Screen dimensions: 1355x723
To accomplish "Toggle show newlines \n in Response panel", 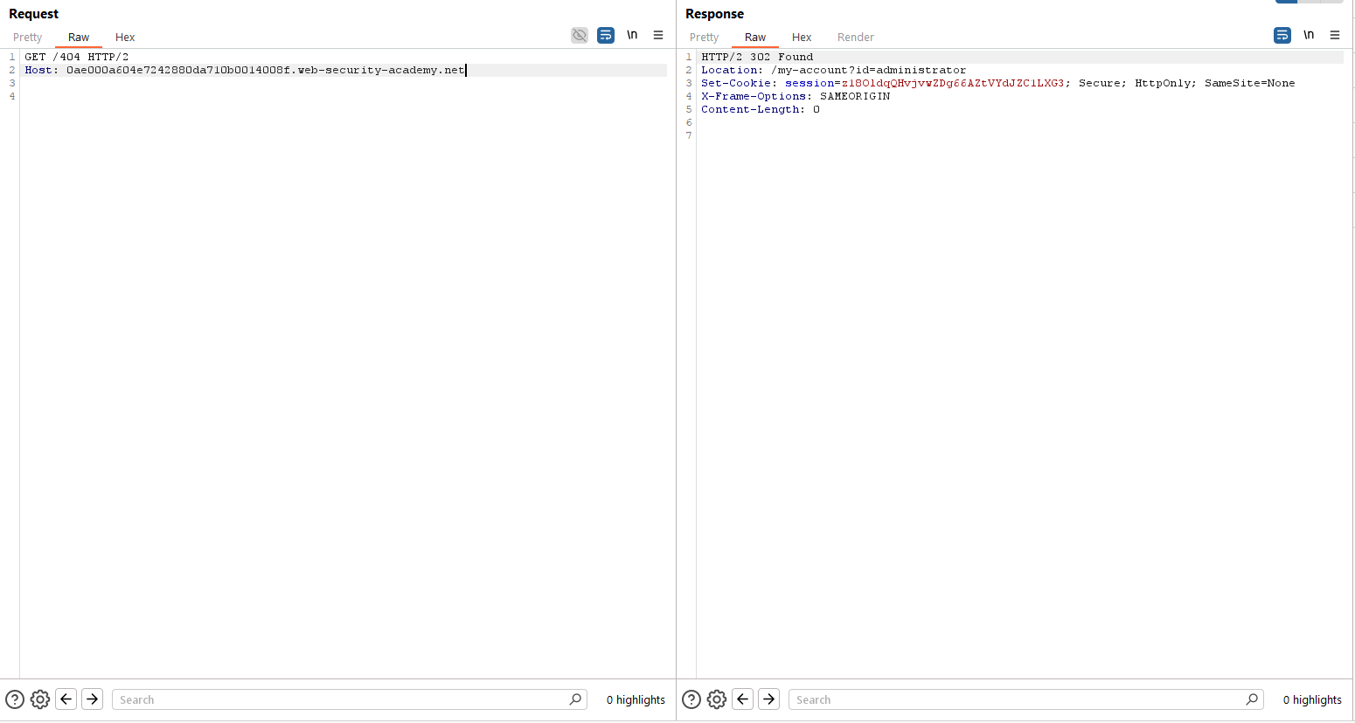I will (1309, 36).
